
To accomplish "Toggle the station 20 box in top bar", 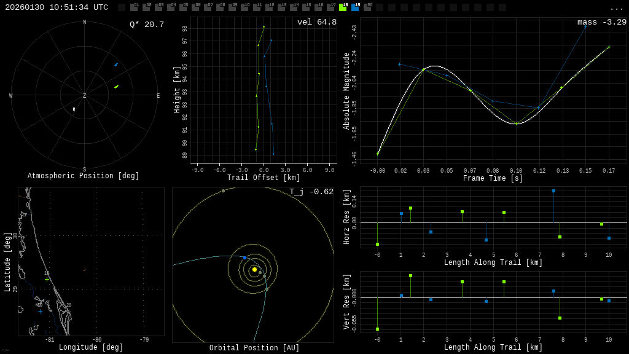I will pos(367,7).
